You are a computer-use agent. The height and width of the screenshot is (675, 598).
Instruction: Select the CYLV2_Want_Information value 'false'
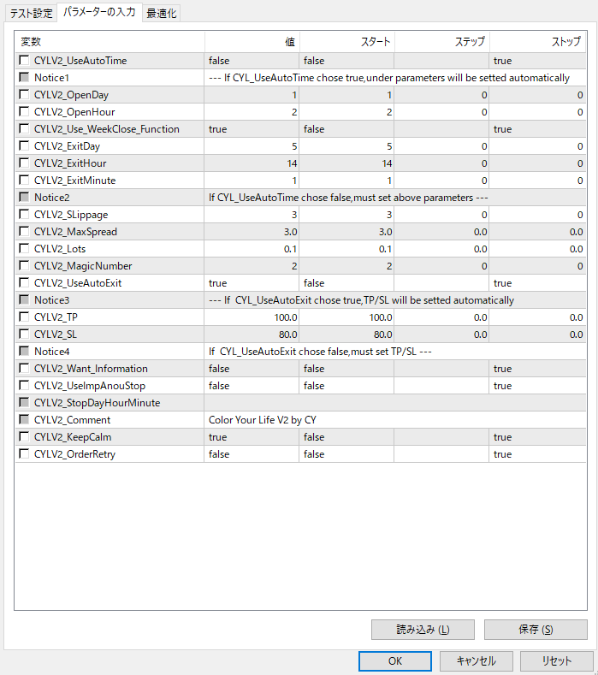(252, 369)
